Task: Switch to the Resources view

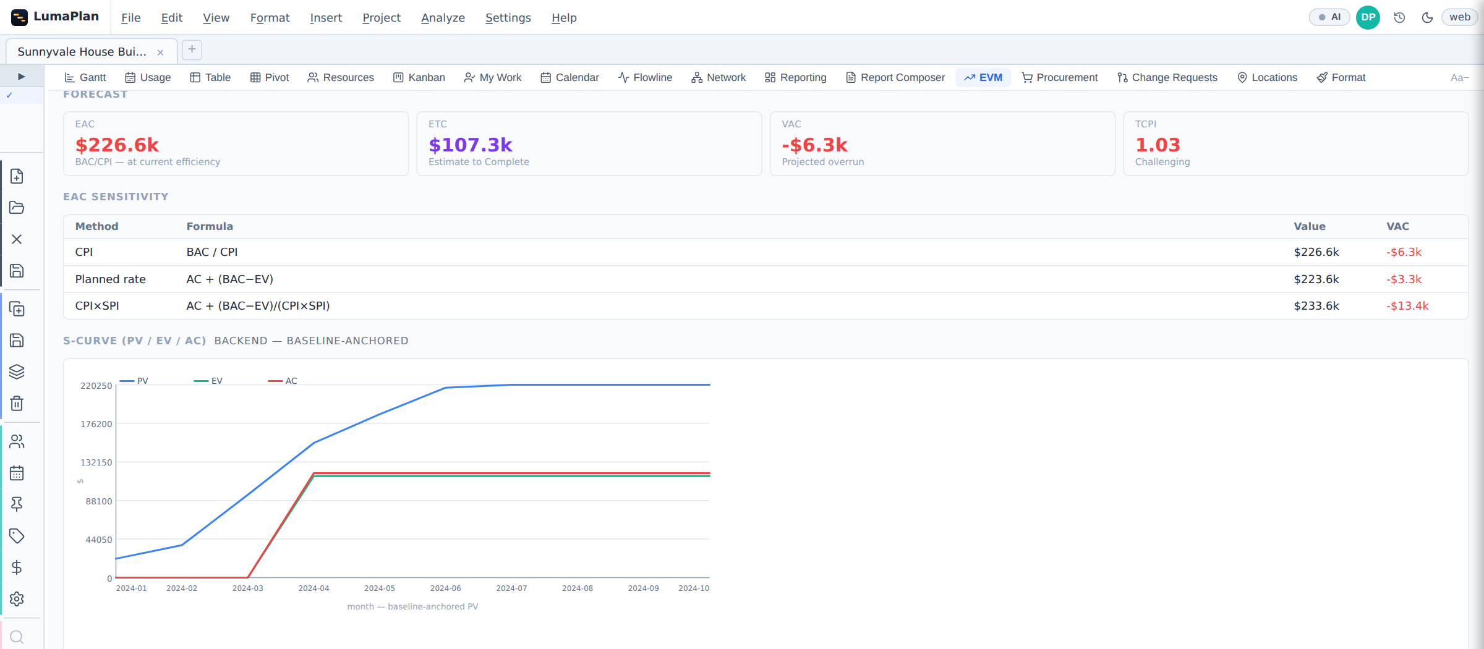Action: (x=341, y=77)
